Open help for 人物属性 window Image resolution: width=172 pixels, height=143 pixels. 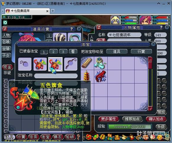click(x=161, y=27)
